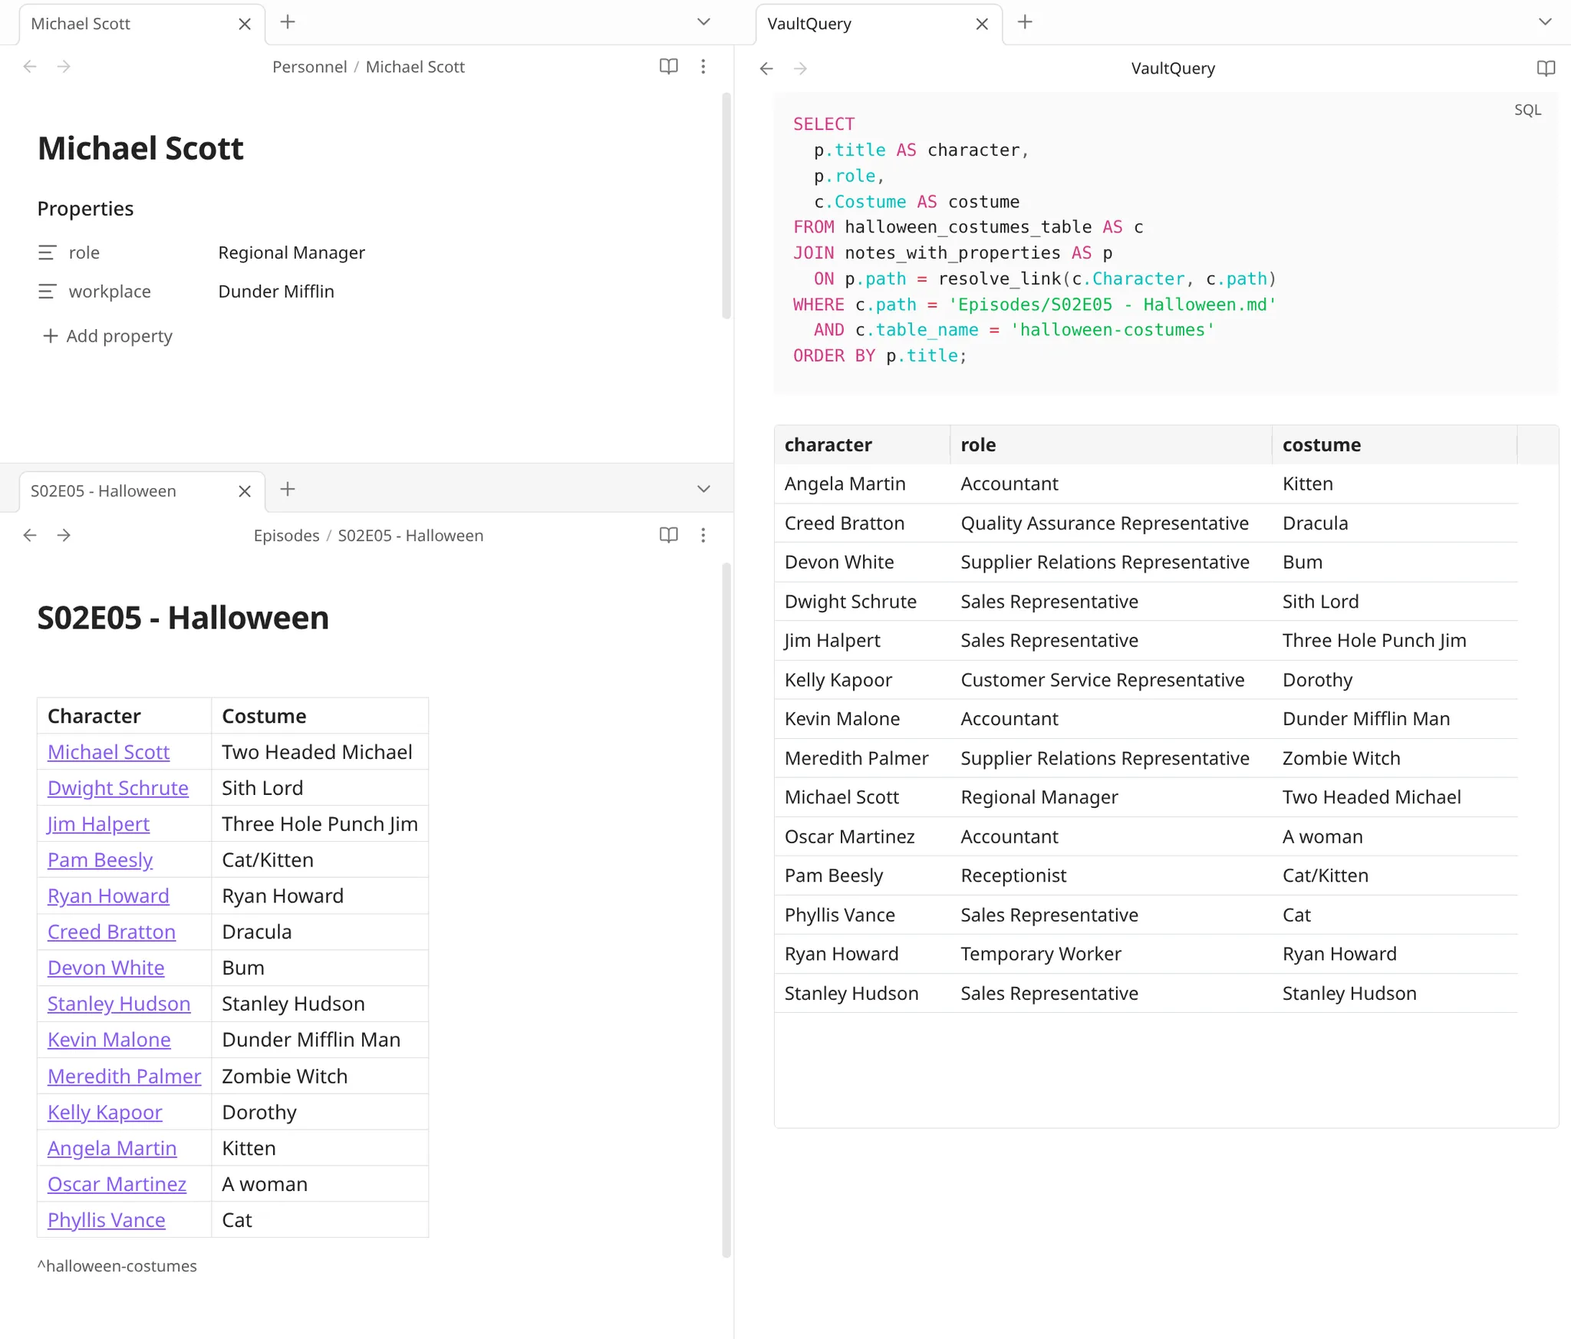Close the S02E05 - Halloween tab

[x=245, y=491]
